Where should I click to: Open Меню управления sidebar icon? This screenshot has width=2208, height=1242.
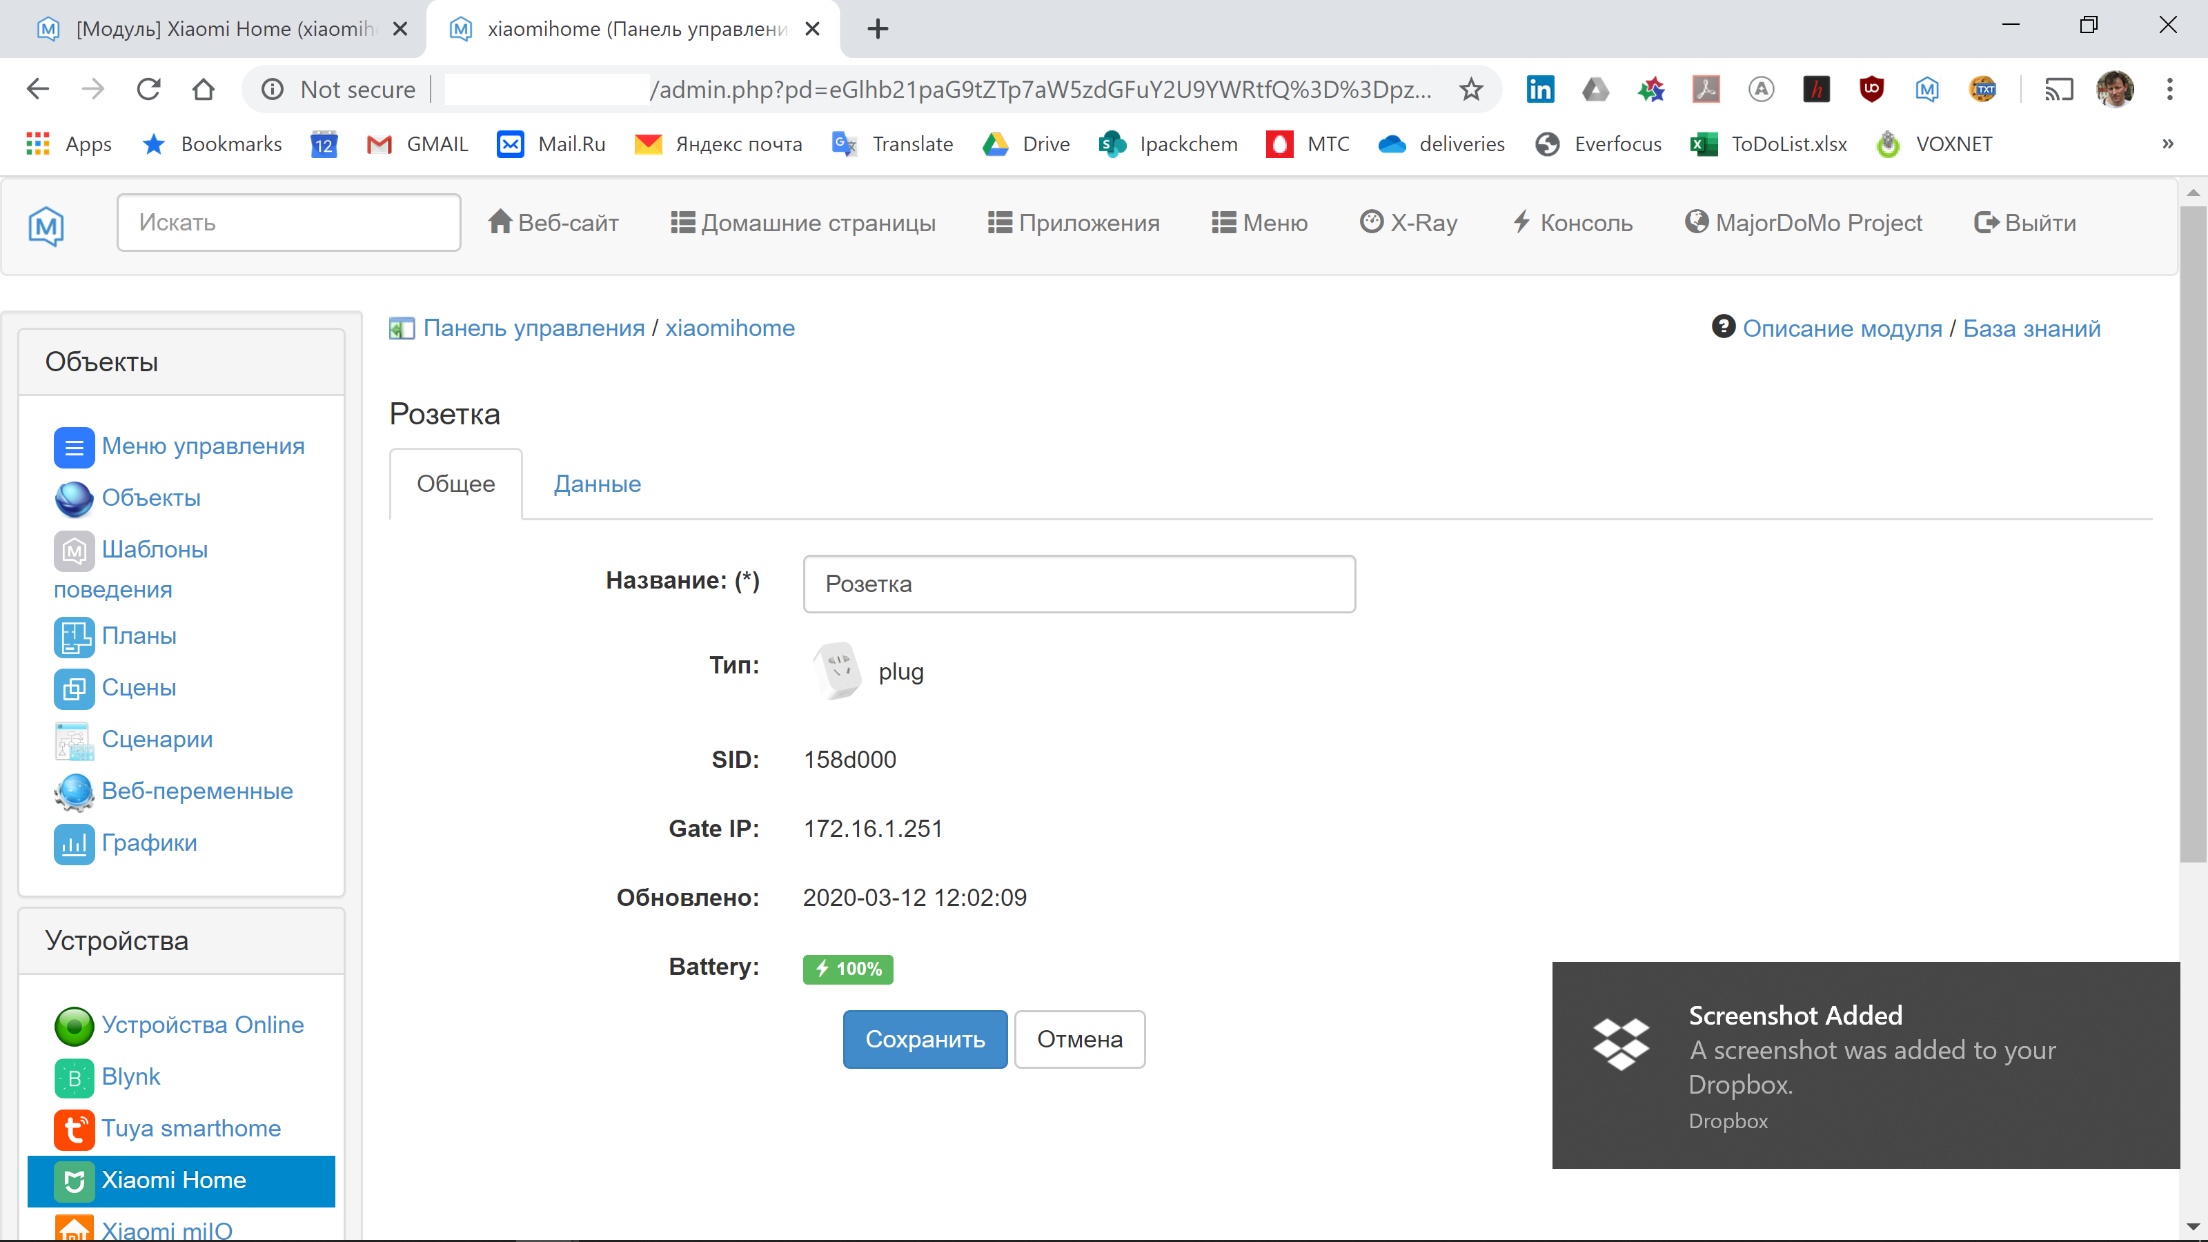(x=74, y=447)
